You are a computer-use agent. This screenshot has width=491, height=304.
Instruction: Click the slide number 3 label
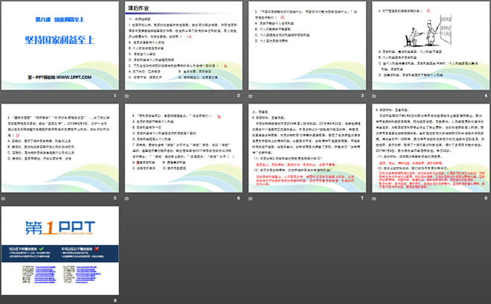360,96
